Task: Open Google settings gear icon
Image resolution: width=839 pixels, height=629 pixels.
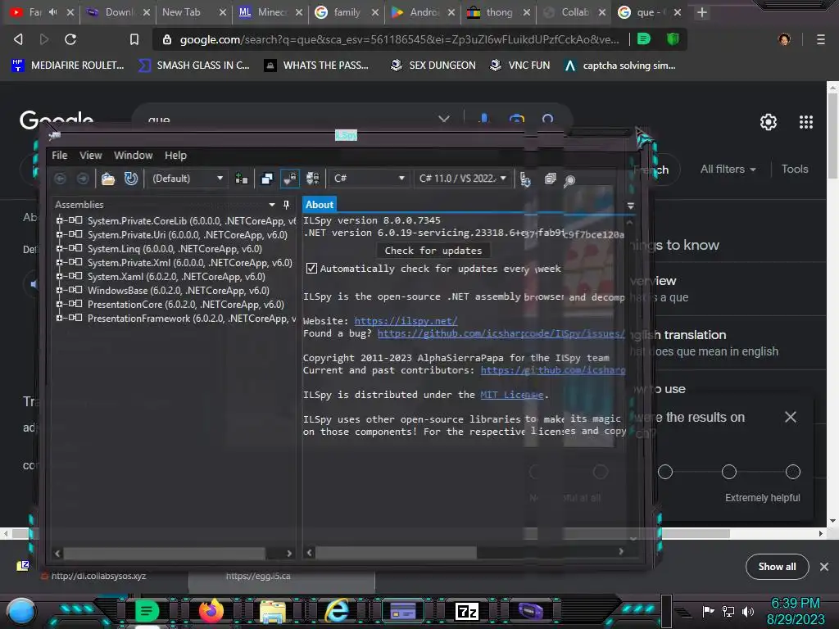Action: (769, 122)
